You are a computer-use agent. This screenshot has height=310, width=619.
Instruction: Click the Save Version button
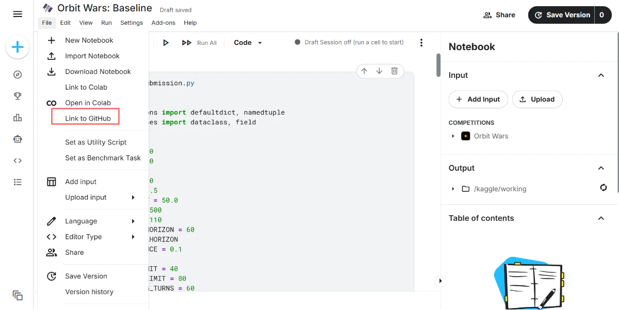[x=561, y=15]
